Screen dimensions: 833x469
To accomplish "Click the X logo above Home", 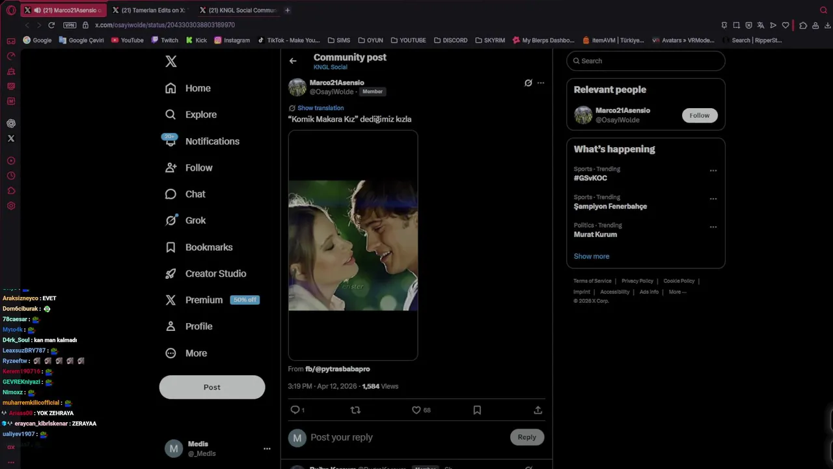I will pyautogui.click(x=171, y=61).
